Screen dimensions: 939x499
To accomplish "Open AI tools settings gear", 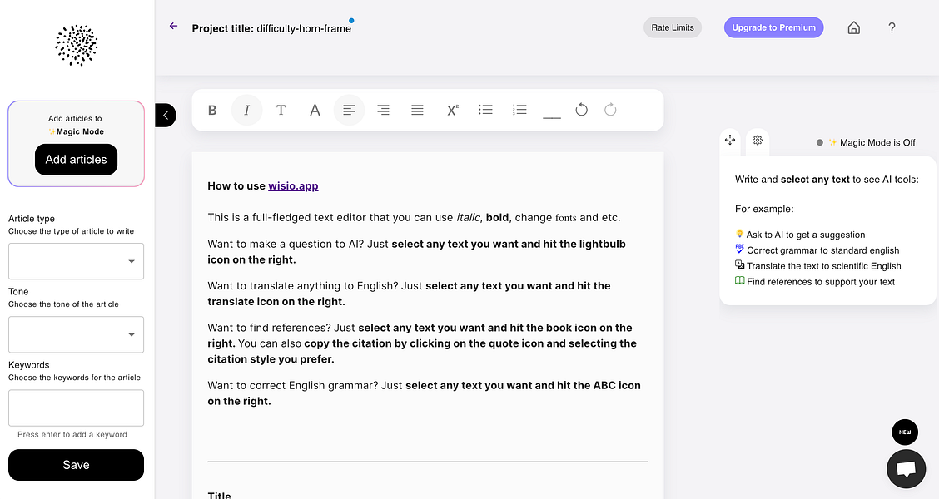I will (758, 140).
